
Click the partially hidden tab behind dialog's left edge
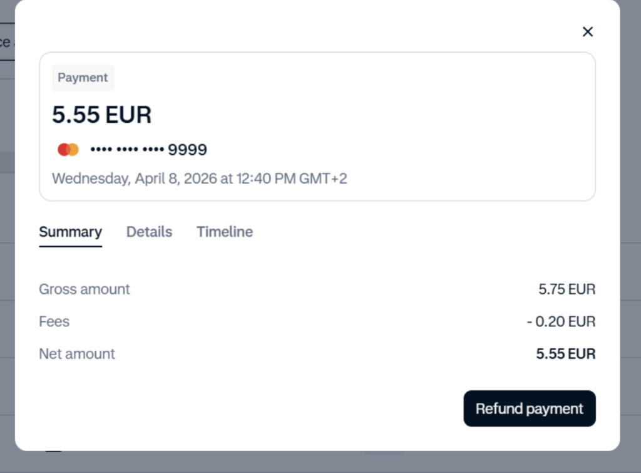tap(6, 42)
